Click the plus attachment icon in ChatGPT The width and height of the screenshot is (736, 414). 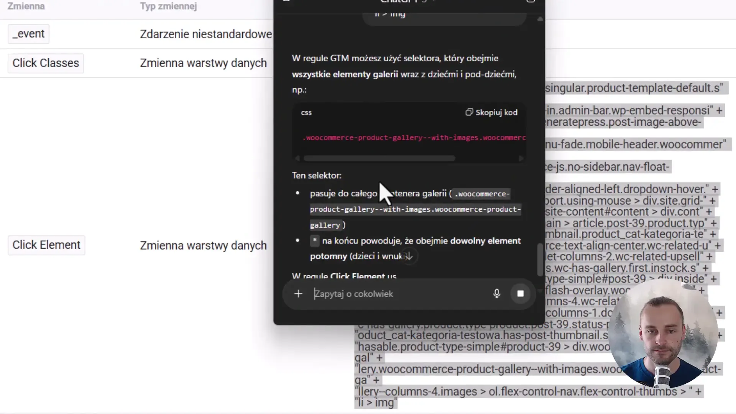tap(298, 294)
